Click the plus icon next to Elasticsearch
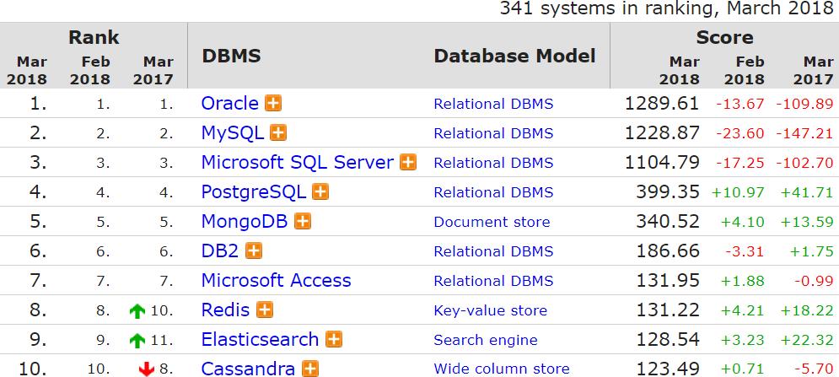The image size is (839, 377). pos(334,338)
